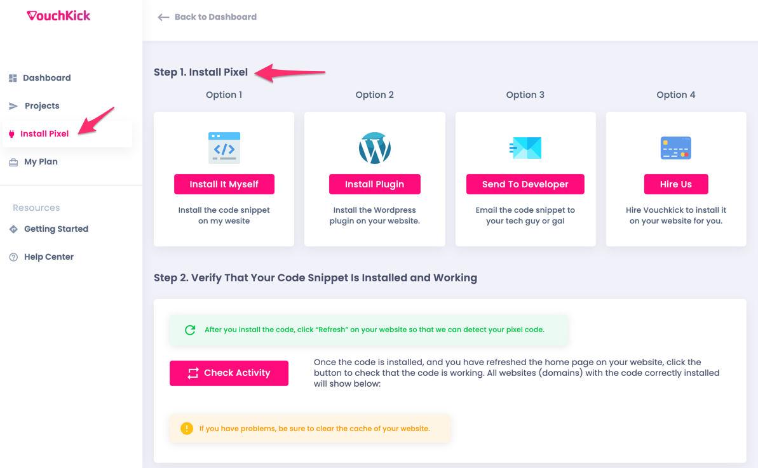This screenshot has height=468, width=758.
Task: Click the WordPress logo in Option 2
Action: point(375,148)
